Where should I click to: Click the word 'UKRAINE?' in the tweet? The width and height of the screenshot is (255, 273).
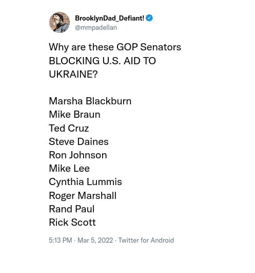pyautogui.click(x=73, y=74)
